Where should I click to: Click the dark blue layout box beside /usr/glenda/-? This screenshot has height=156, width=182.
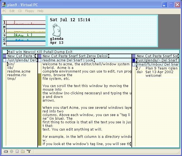(134, 60)
